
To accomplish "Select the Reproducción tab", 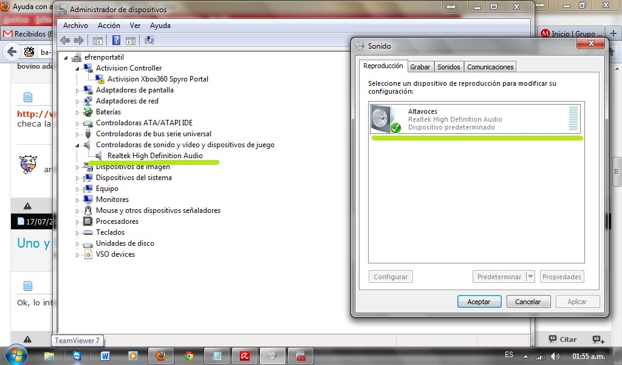I will 383,66.
